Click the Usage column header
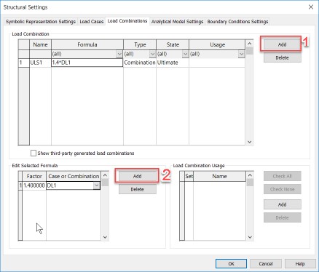This screenshot has width=319, height=272. point(217,44)
